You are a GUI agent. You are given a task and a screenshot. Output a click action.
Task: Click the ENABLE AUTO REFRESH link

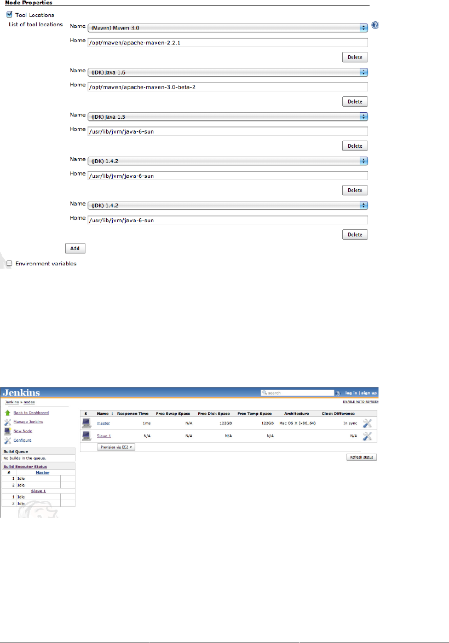[360, 402]
